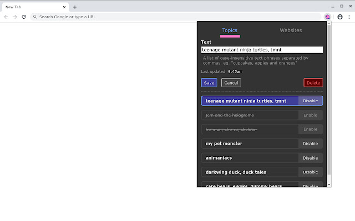355x221 pixels.
Task: Click the Last updated 9:45am text
Action: pyautogui.click(x=222, y=72)
